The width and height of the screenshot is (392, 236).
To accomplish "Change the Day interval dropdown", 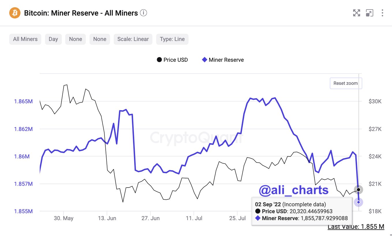I will click(x=53, y=39).
